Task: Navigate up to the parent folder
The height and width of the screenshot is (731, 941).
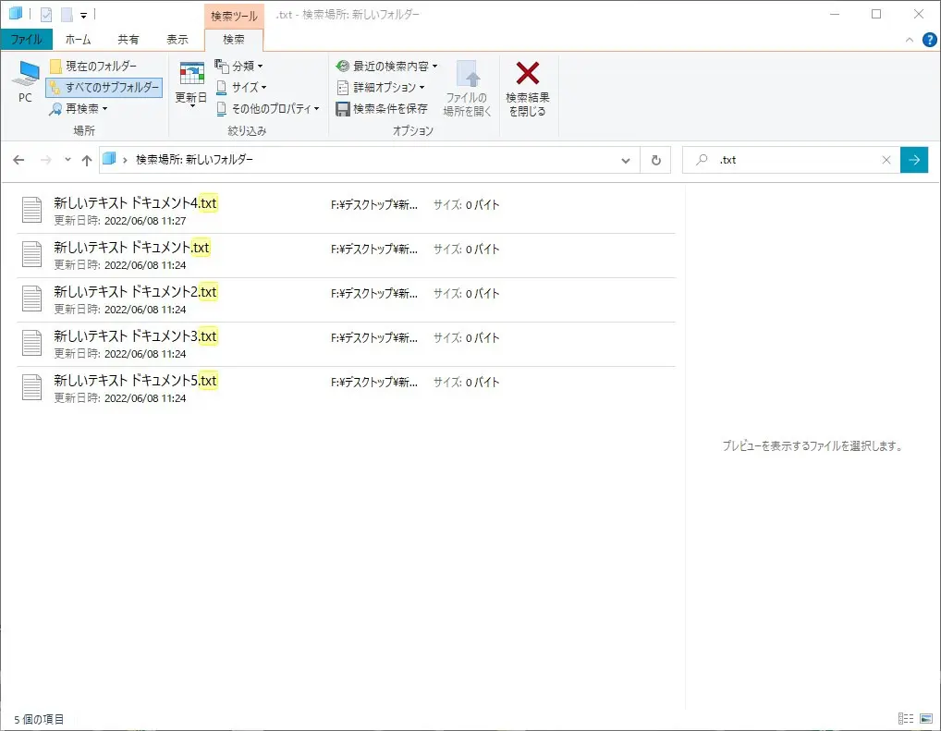Action: (88, 159)
